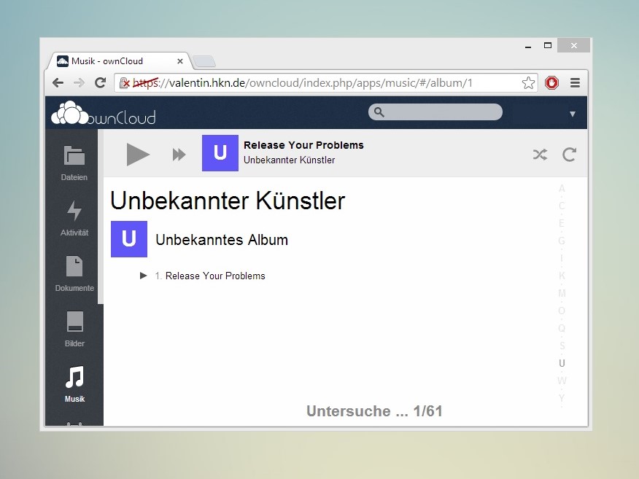Jump to letter A in alphabet navigation
639x479 pixels.
(562, 189)
